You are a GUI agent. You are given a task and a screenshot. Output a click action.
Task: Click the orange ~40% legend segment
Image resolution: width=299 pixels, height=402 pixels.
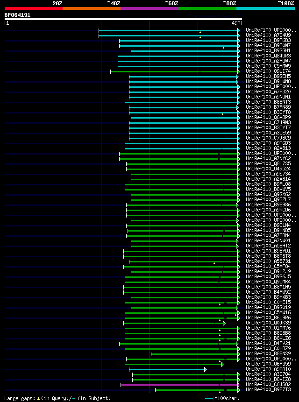point(92,8)
